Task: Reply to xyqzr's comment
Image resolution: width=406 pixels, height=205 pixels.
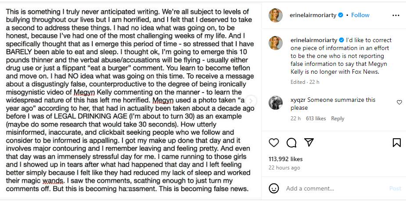Action: pos(338,119)
